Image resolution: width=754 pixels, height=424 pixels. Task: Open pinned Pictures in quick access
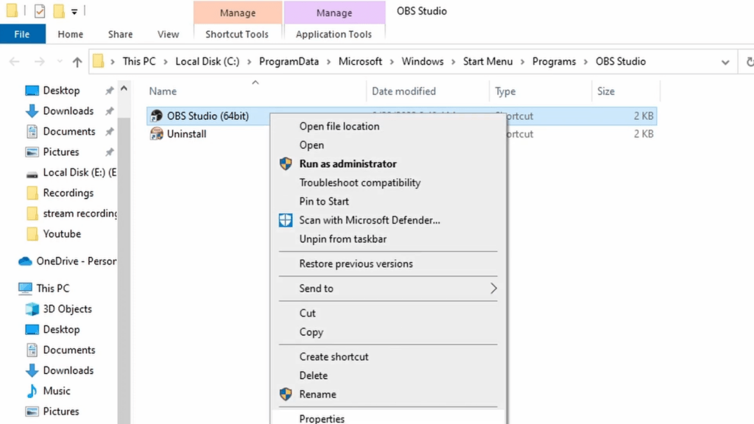60,152
